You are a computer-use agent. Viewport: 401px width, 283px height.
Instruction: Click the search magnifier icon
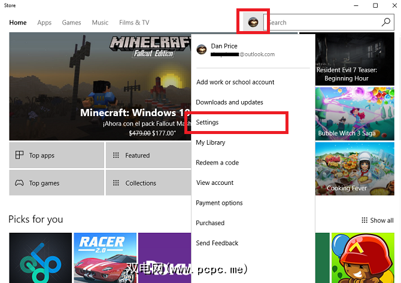(x=385, y=22)
